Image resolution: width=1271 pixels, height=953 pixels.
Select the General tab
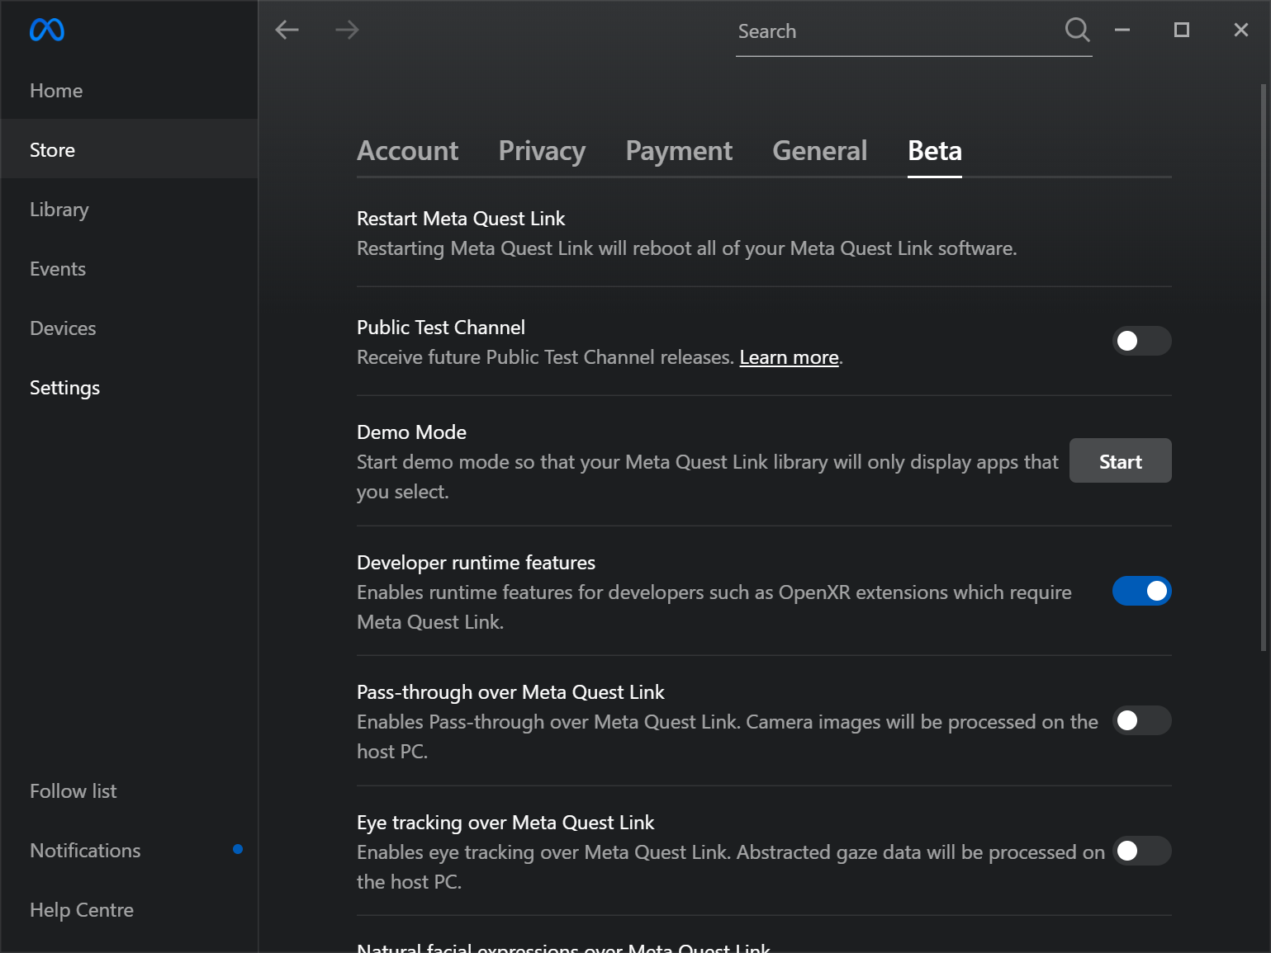819,151
